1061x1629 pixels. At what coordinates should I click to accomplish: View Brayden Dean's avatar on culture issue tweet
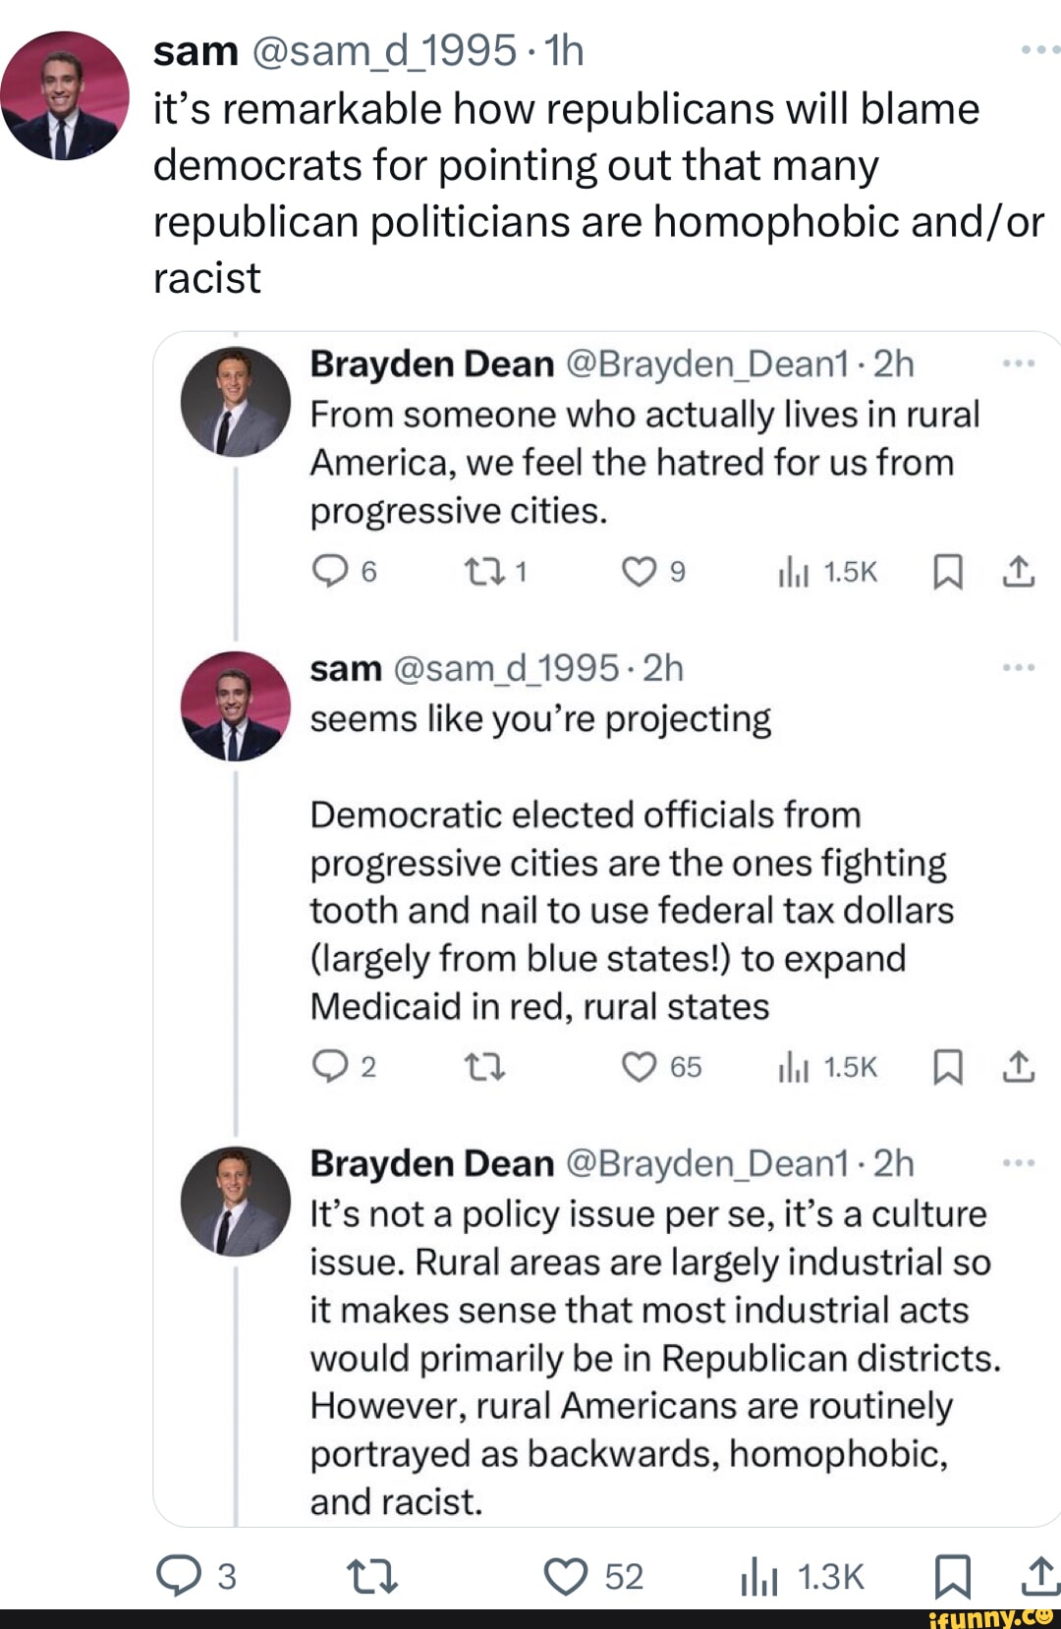[x=236, y=1201]
